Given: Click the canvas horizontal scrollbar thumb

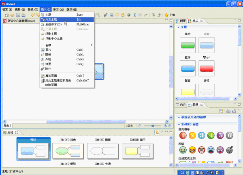Looking at the screenshot, I should (86, 122).
